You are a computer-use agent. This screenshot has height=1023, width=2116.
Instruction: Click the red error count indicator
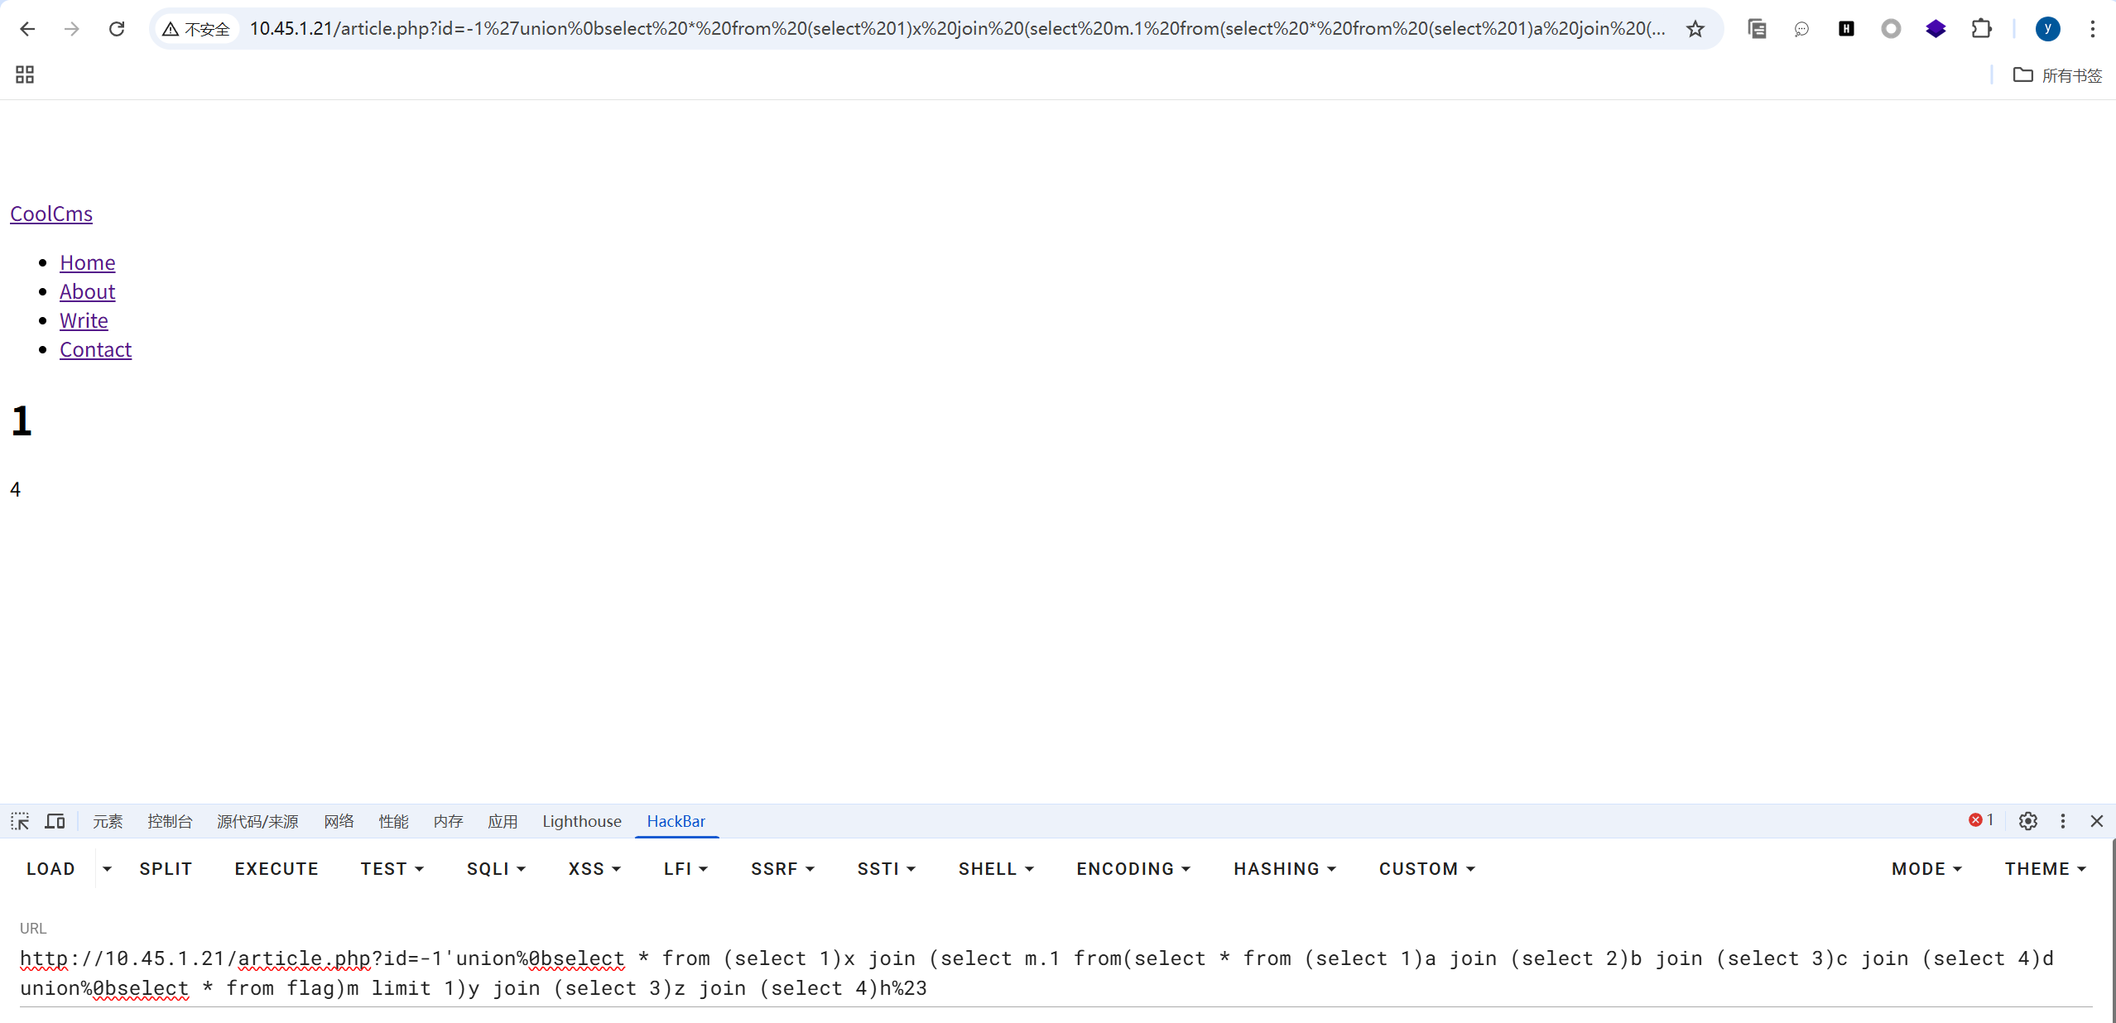pos(1980,820)
